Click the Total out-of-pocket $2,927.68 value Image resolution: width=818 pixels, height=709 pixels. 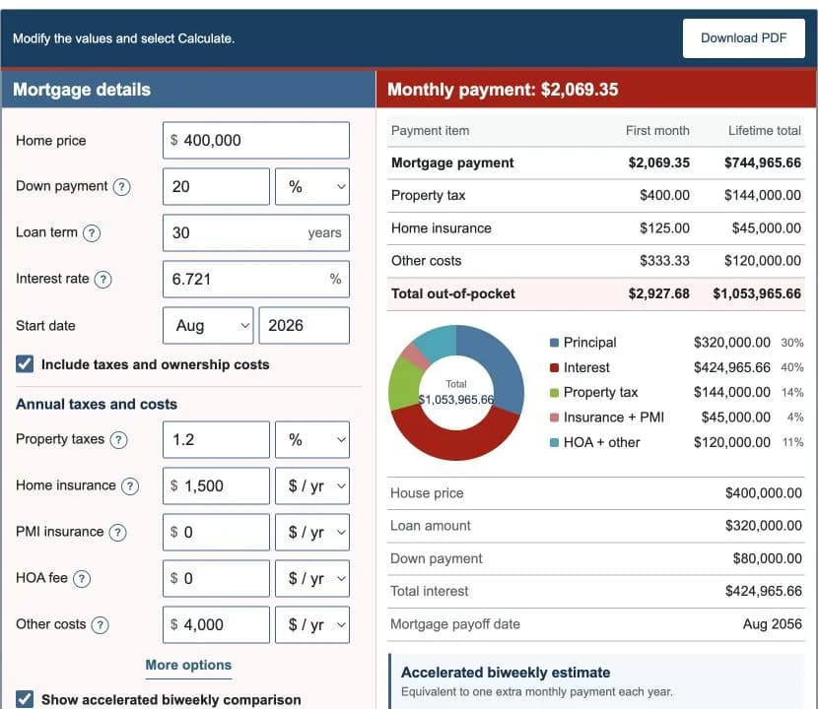[x=659, y=293]
